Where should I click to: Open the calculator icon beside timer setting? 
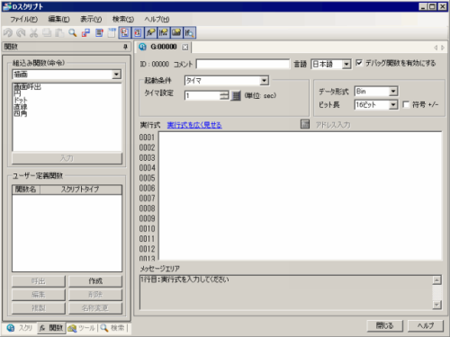pos(236,96)
